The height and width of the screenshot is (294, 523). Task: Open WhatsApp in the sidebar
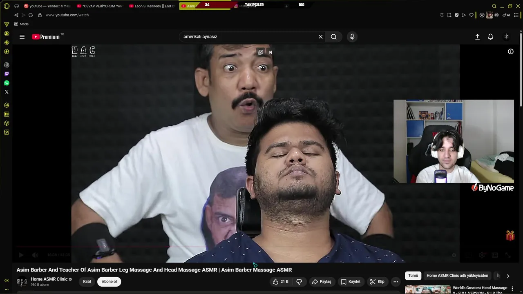[7, 83]
